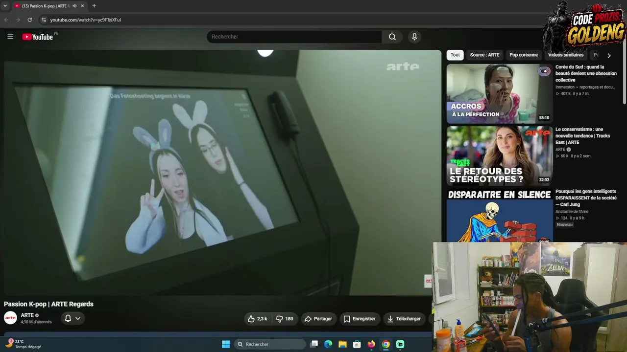Open the tab search dropdown arrow
Image resolution: width=627 pixels, height=352 pixels.
pyautogui.click(x=5, y=6)
